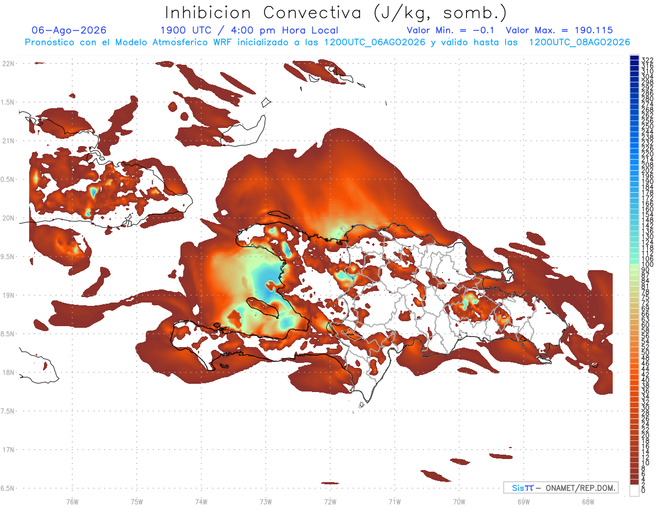Click the '71W' longitude label

click(394, 501)
